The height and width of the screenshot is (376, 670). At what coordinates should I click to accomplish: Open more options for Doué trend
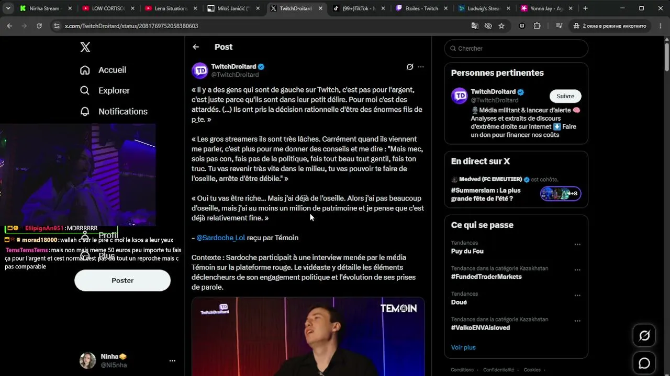pyautogui.click(x=577, y=295)
